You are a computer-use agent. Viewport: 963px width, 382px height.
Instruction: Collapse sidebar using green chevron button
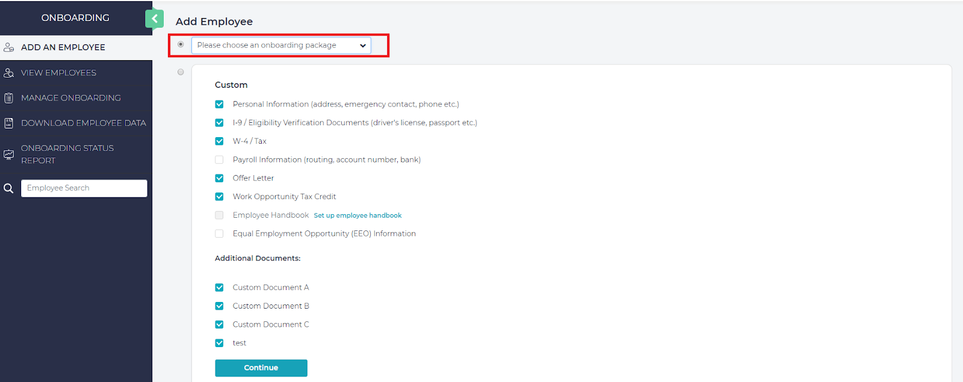154,19
